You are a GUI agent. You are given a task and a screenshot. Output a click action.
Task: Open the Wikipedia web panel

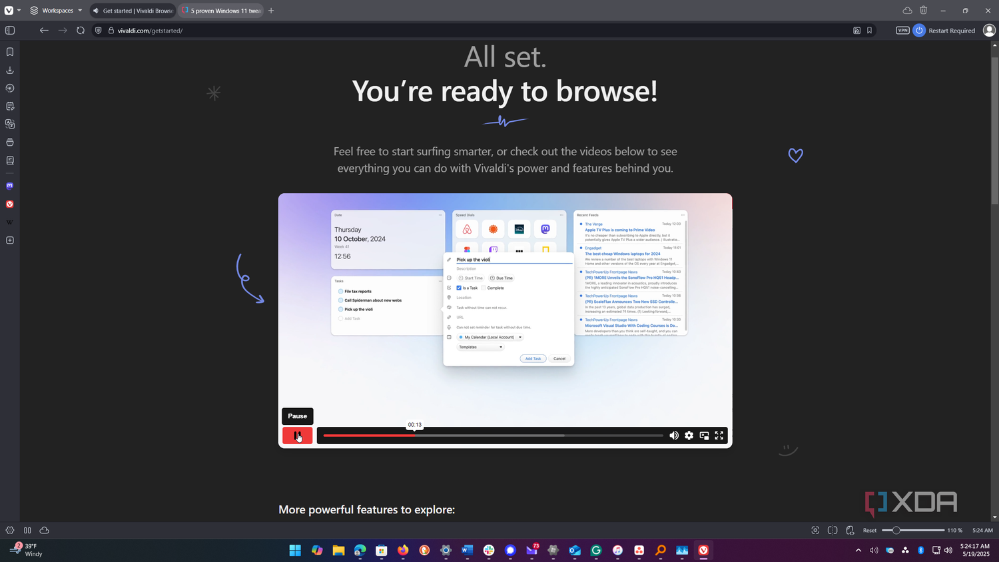click(10, 222)
